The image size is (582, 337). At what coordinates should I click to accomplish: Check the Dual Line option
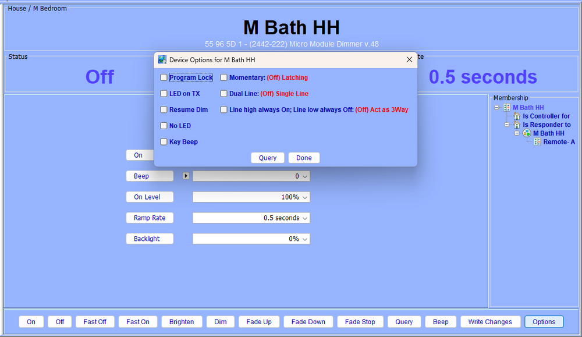[x=223, y=94]
